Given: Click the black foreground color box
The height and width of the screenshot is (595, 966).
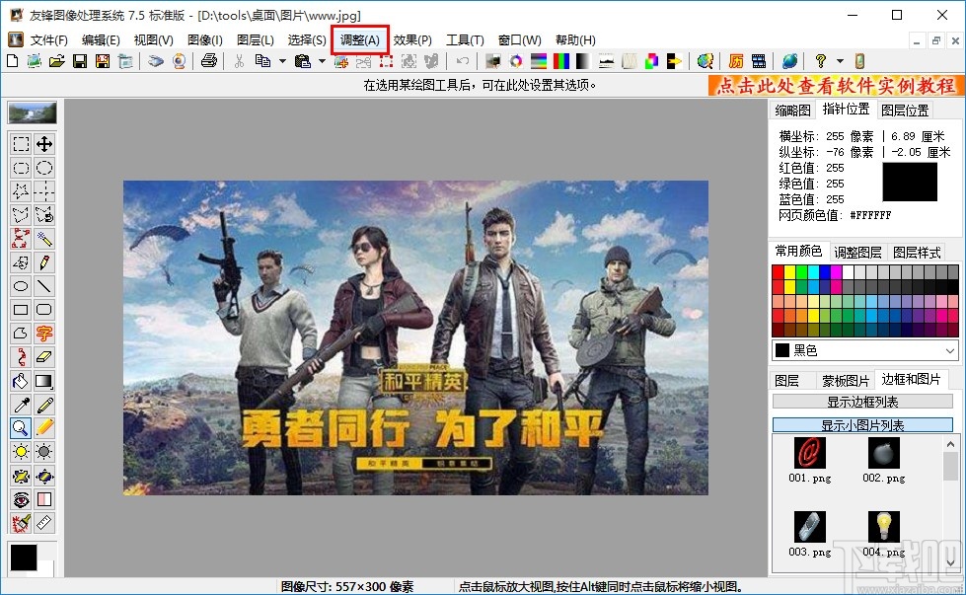Looking at the screenshot, I should point(24,558).
